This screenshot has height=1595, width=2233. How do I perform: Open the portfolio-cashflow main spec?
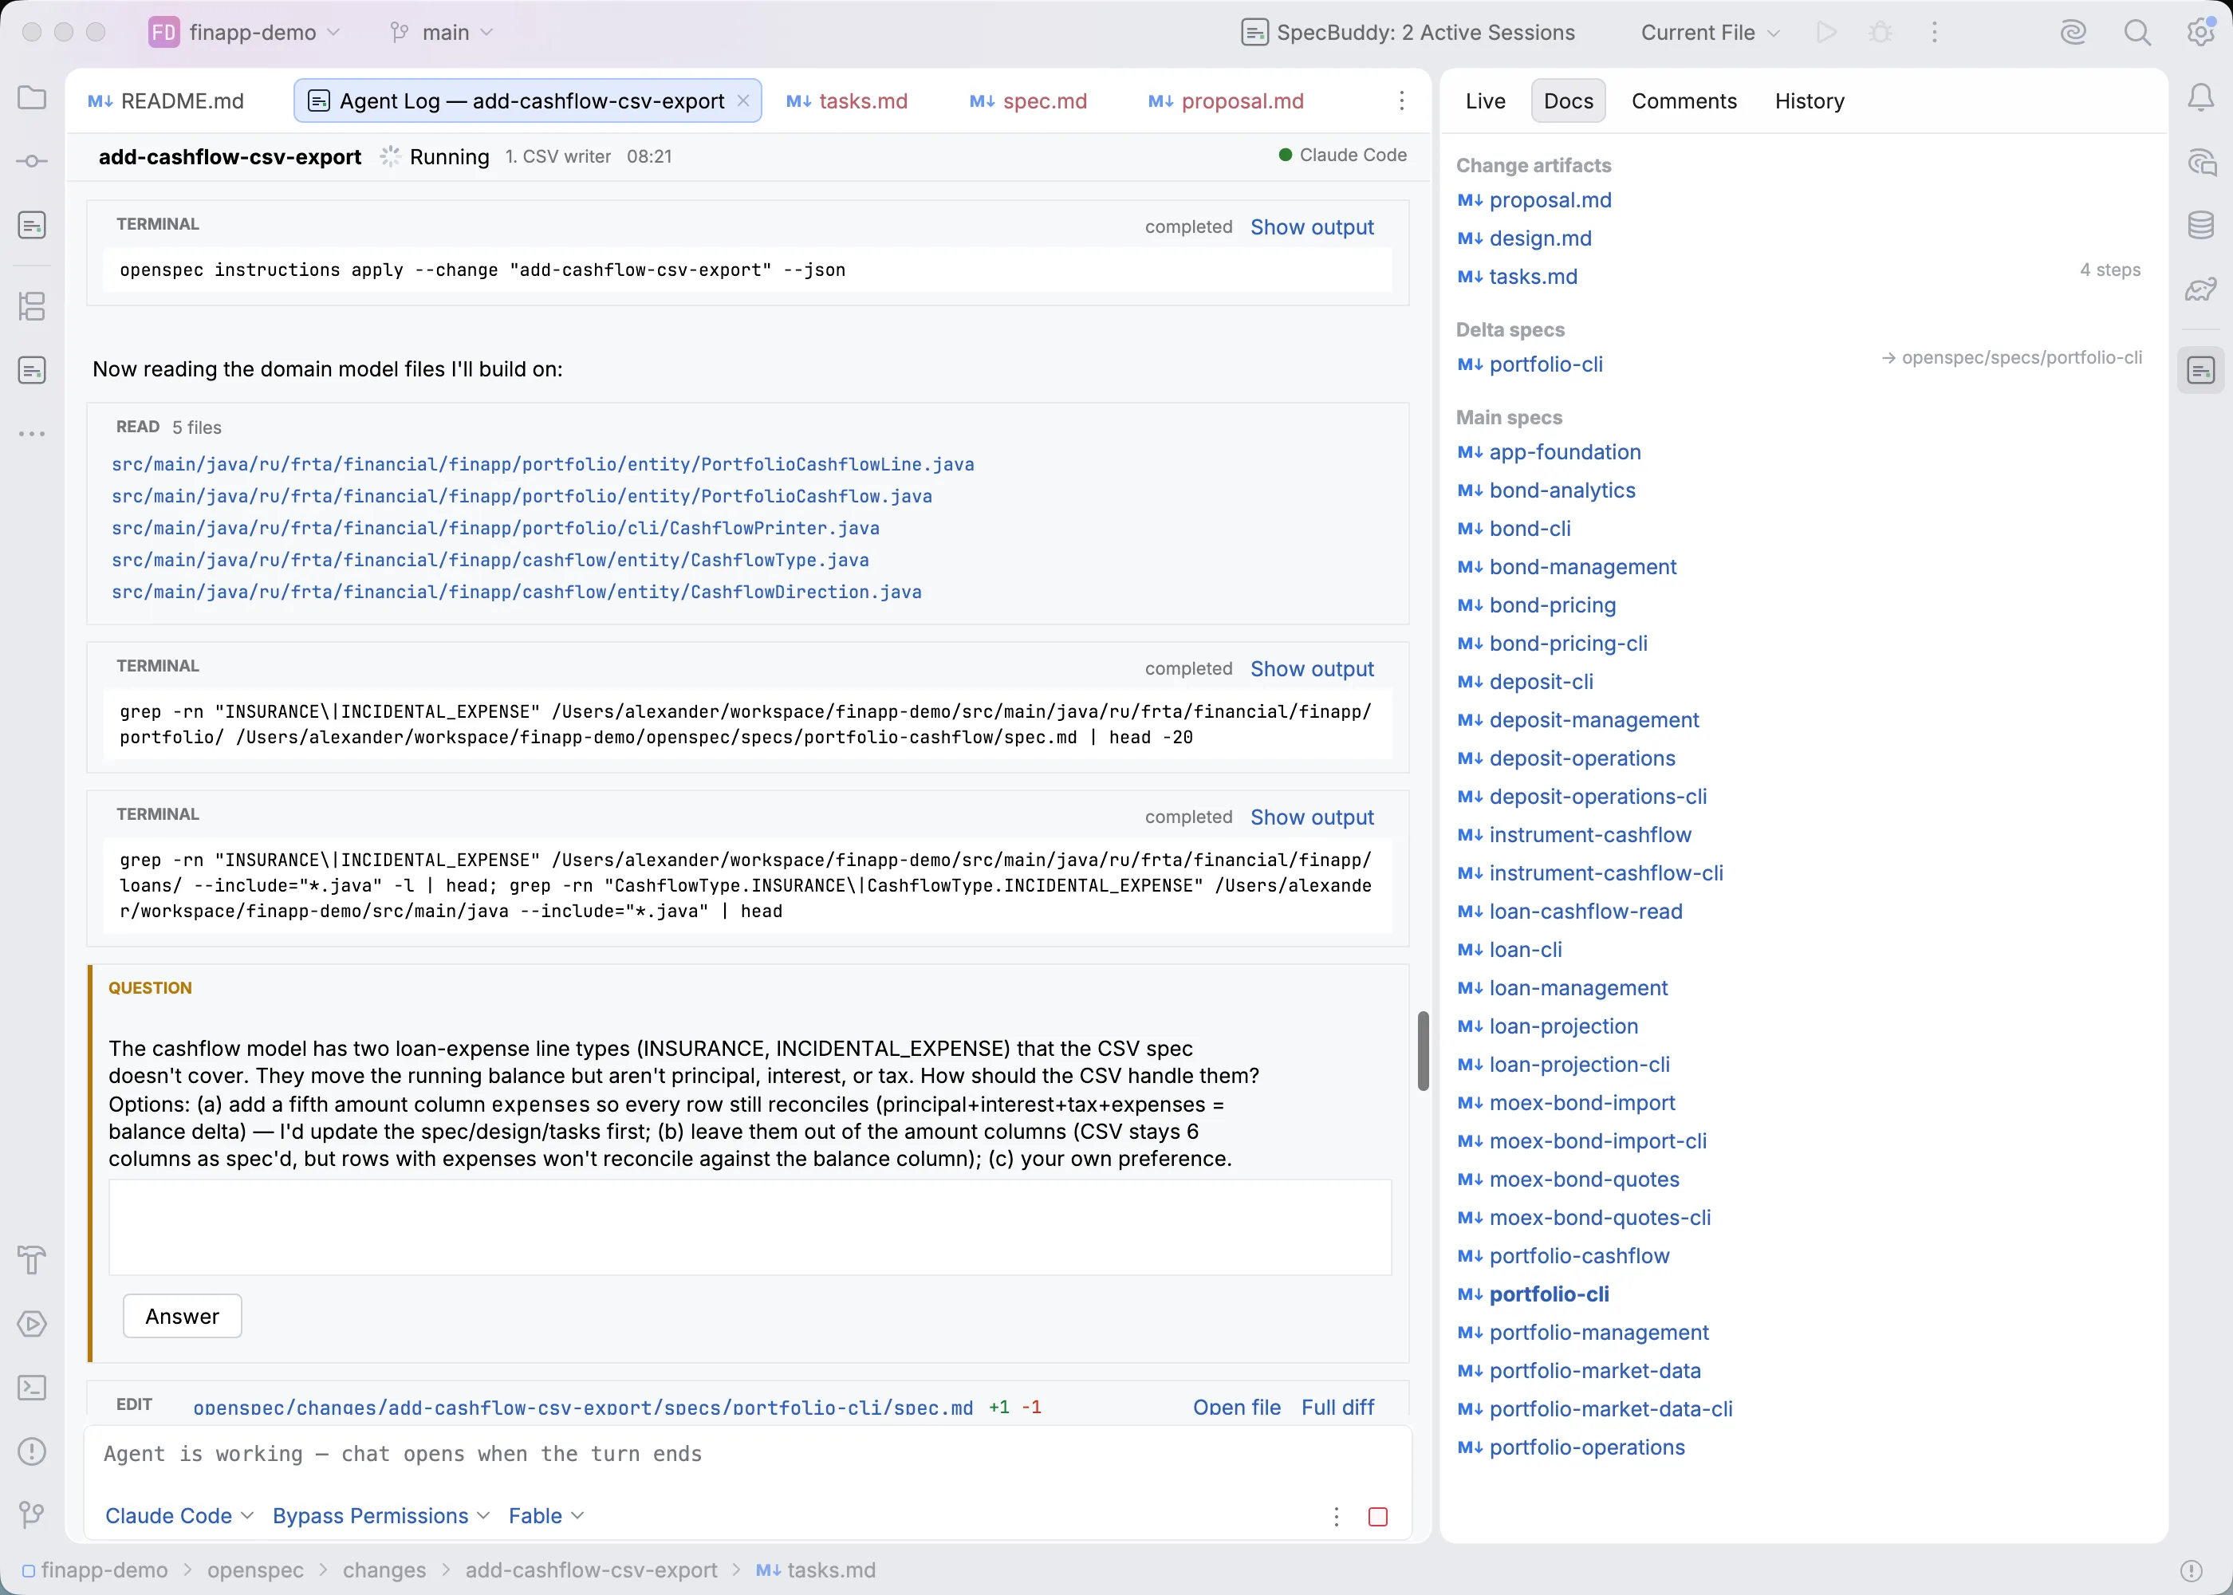click(1579, 1256)
